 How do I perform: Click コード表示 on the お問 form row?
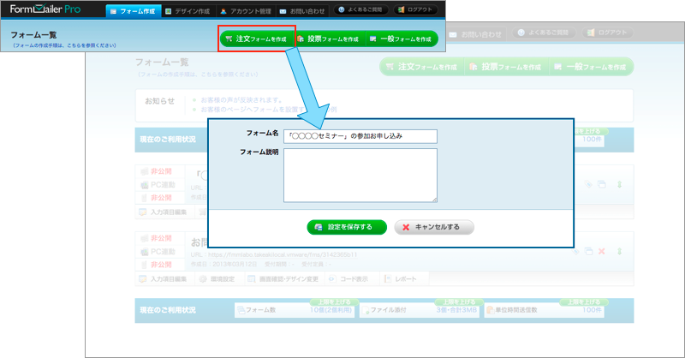[348, 279]
